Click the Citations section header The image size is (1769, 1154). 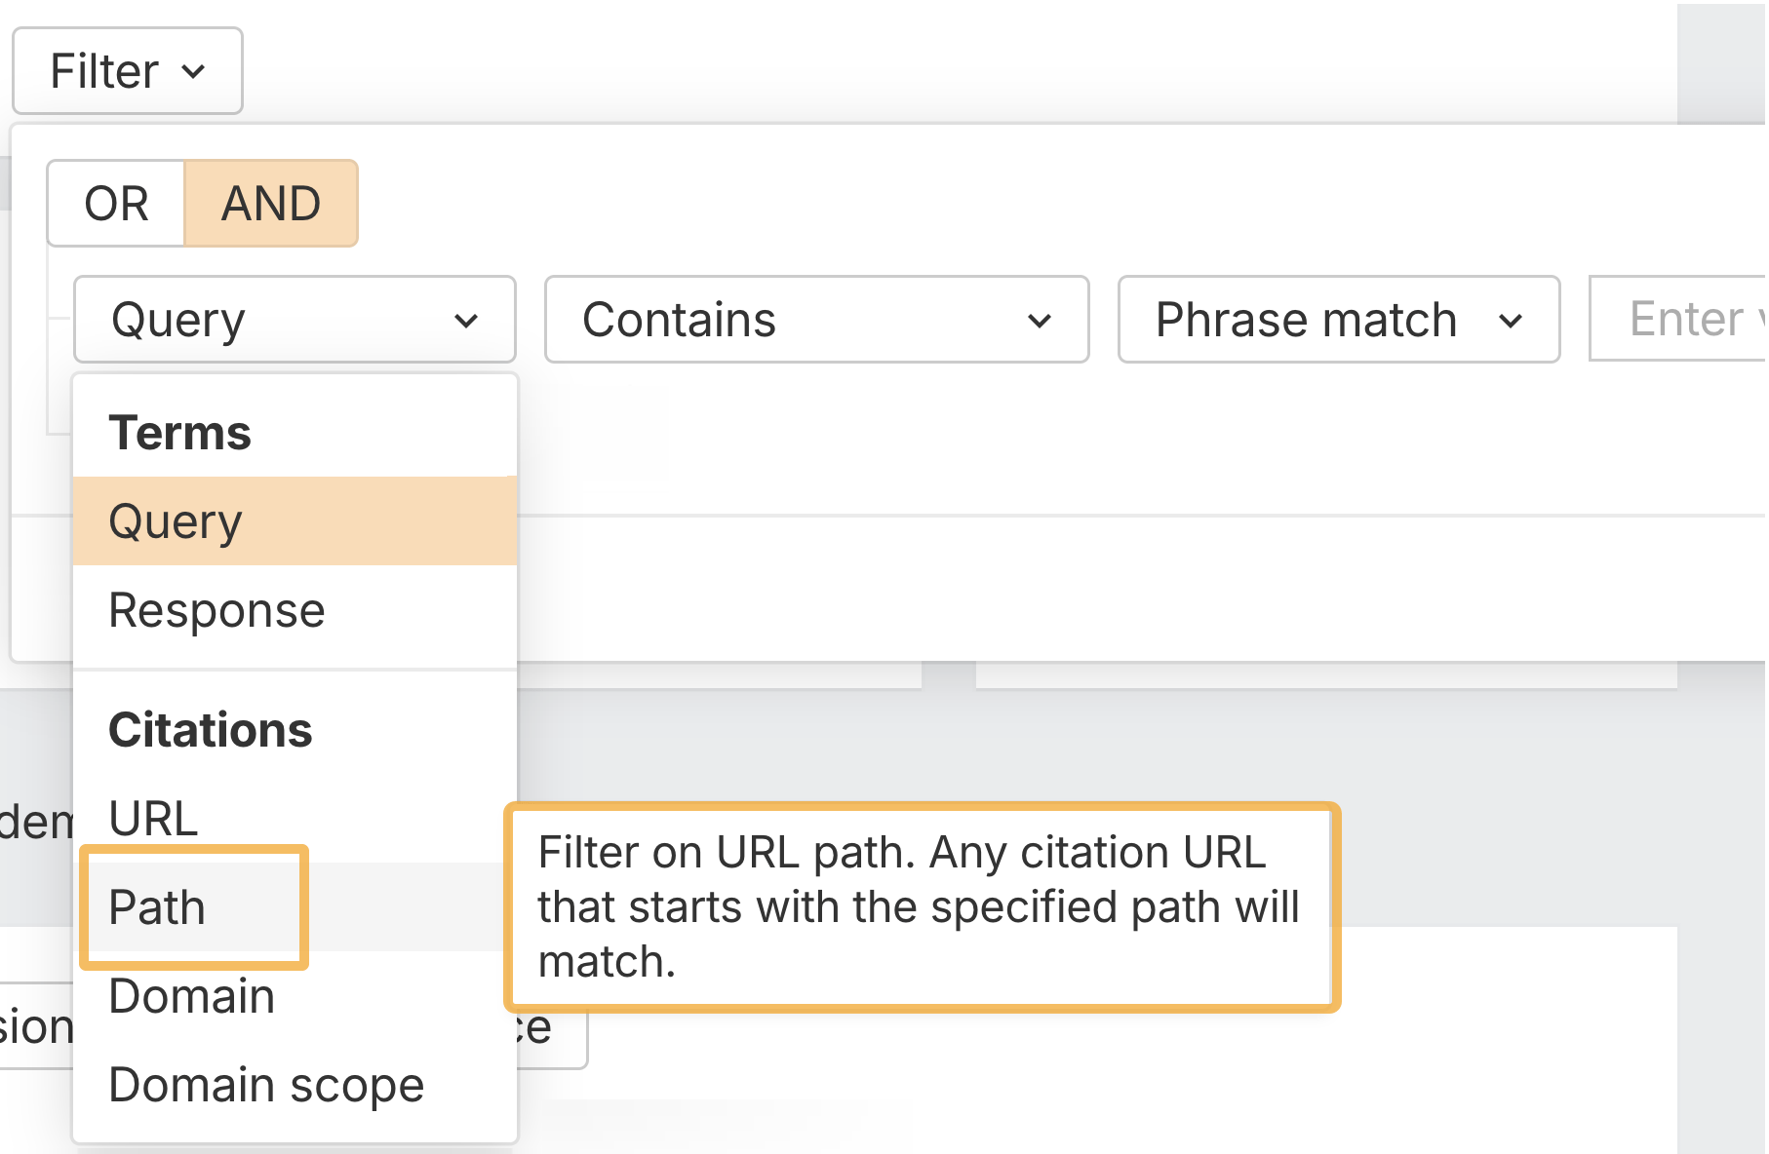[x=211, y=730]
